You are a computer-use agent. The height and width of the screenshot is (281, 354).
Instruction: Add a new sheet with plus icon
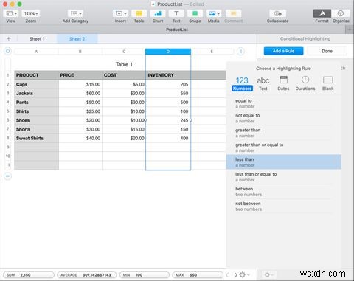[9, 38]
